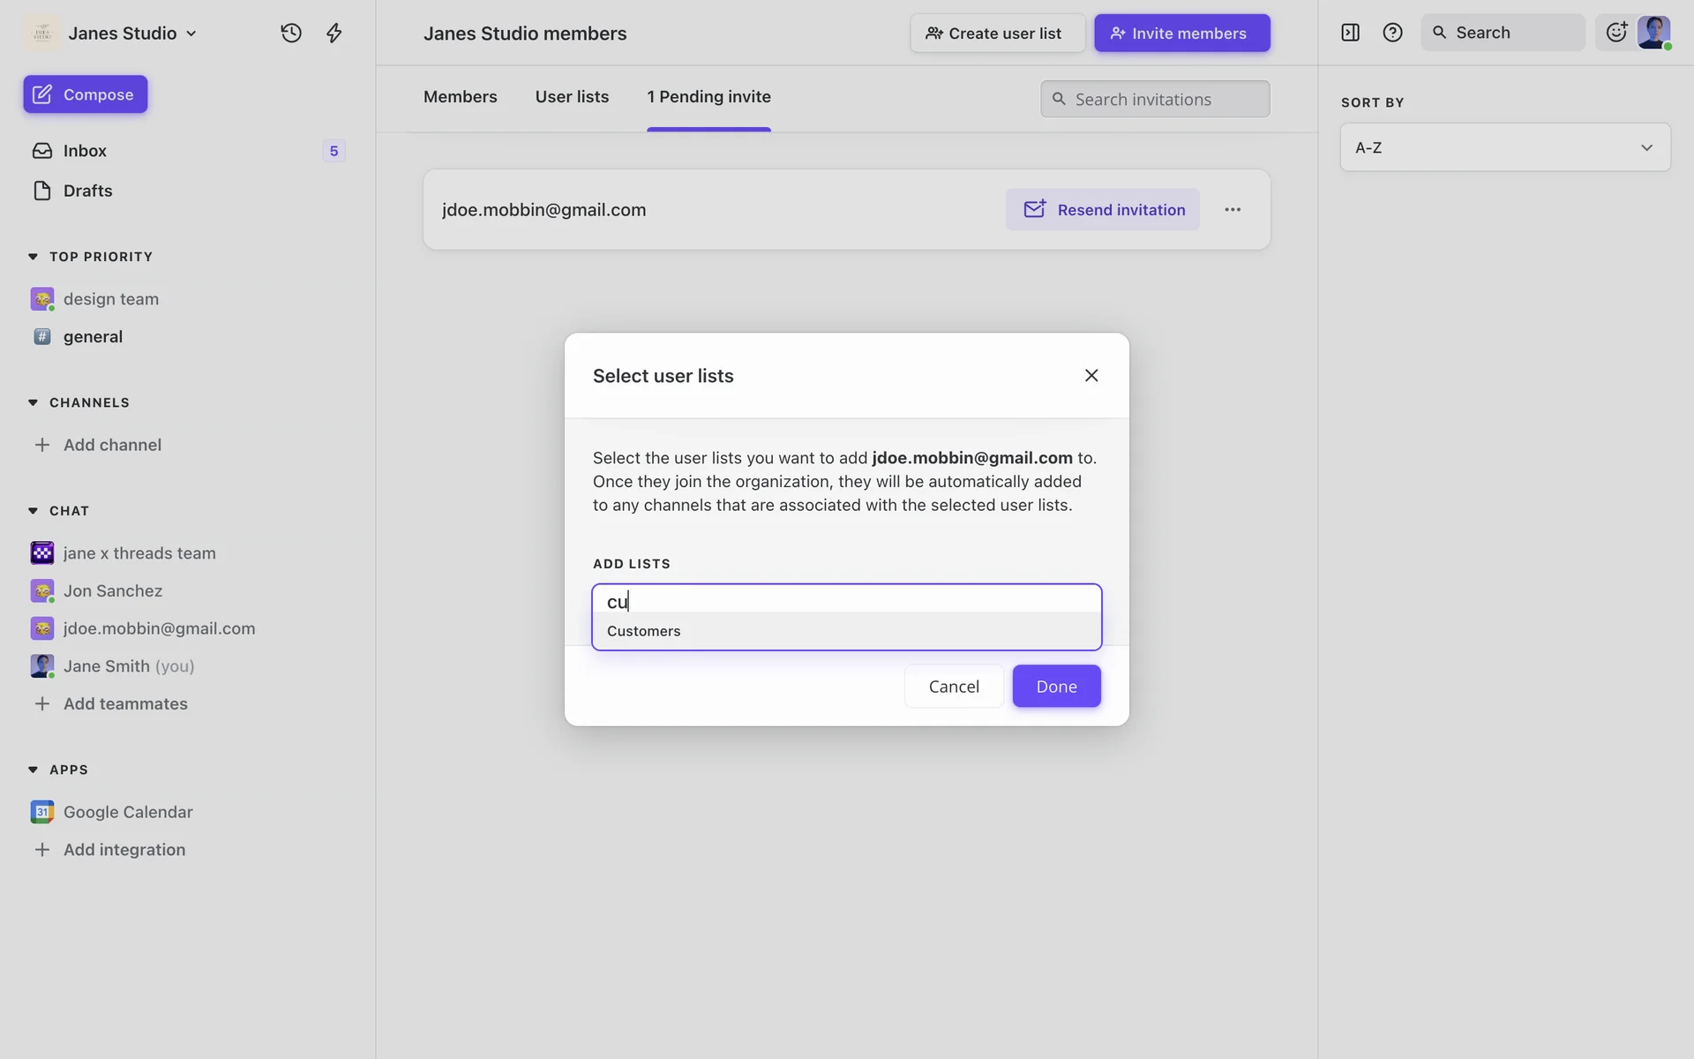The width and height of the screenshot is (1694, 1059).
Task: Focus the Search invitations field
Action: coord(1156,100)
